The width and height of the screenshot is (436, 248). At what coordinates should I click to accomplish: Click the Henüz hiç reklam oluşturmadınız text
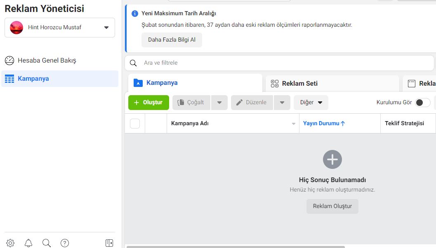[x=332, y=190]
